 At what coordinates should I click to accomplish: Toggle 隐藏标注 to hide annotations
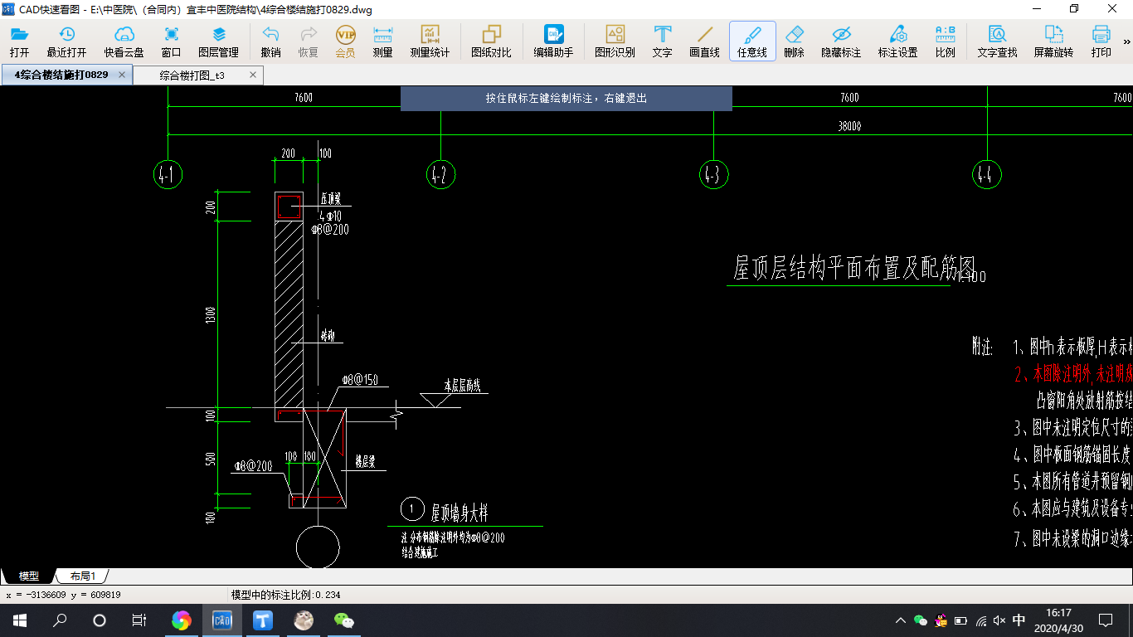coord(841,41)
